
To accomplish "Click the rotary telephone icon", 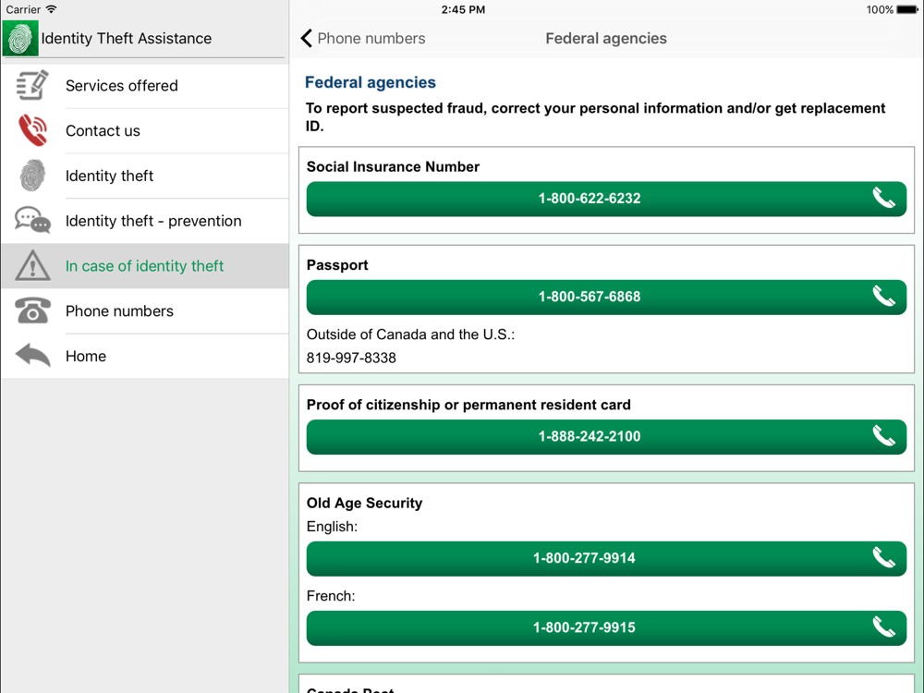I will click(x=32, y=310).
